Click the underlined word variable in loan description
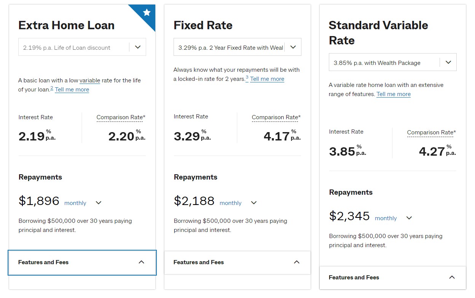 click(90, 80)
